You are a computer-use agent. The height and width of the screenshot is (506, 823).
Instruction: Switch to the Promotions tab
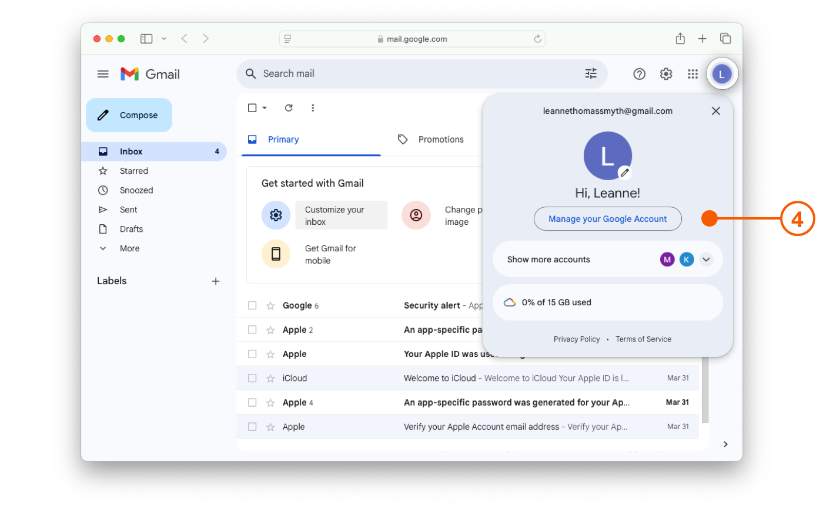440,140
